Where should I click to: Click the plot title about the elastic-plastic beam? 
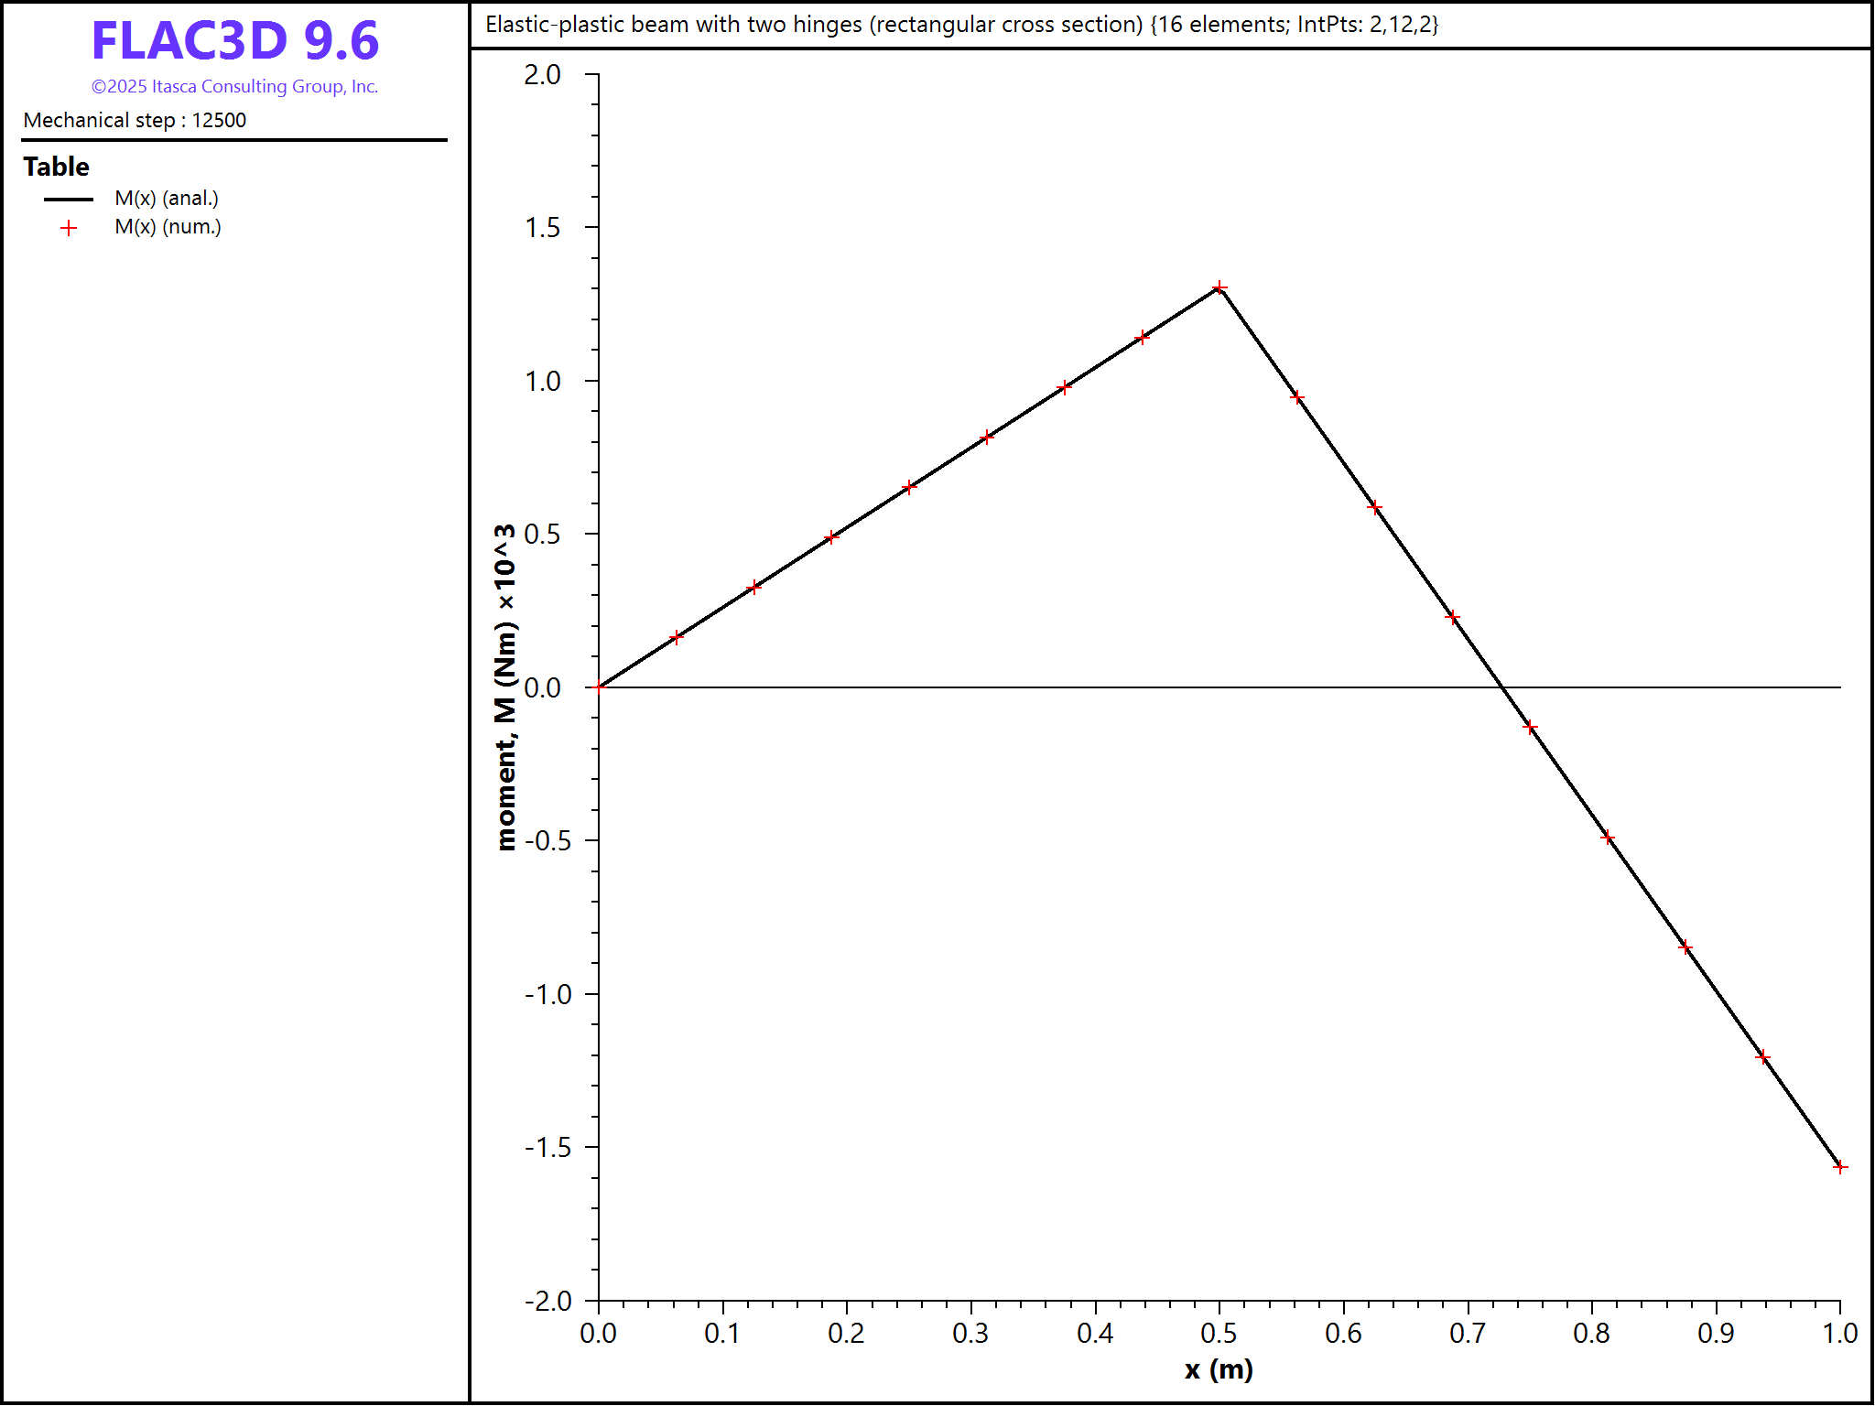[961, 25]
